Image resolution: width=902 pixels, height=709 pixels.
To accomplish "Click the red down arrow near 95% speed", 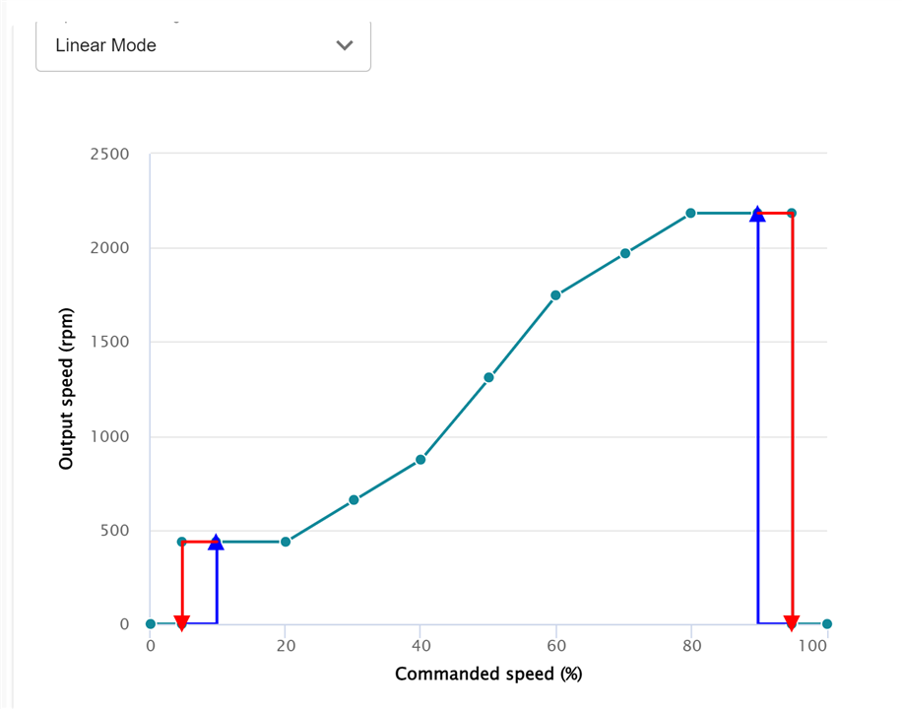I will (x=792, y=622).
